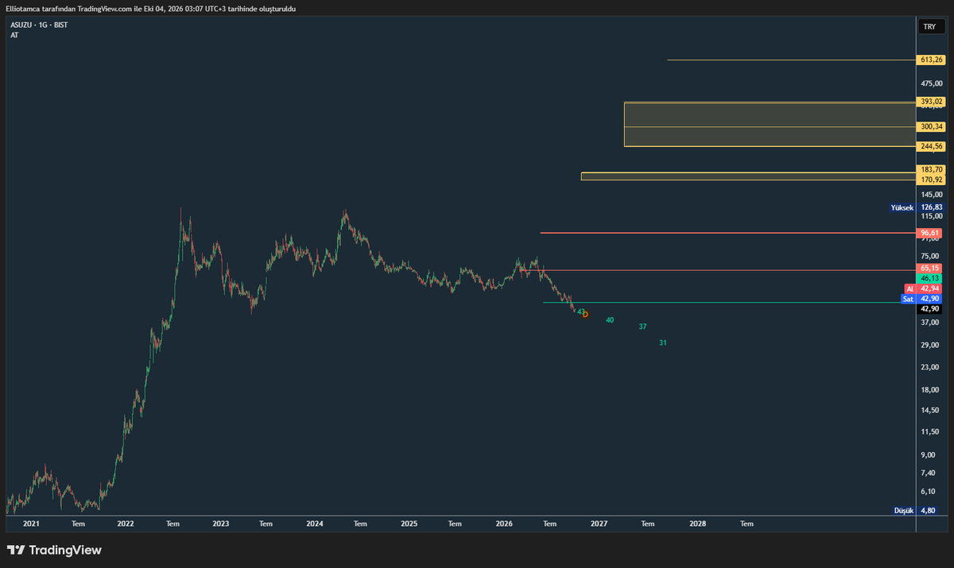Click the 2023 label on time axis

pos(221,524)
